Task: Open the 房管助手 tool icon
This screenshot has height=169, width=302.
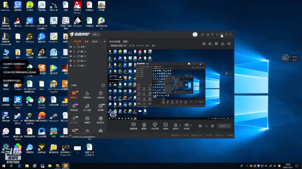Action: pos(87,95)
